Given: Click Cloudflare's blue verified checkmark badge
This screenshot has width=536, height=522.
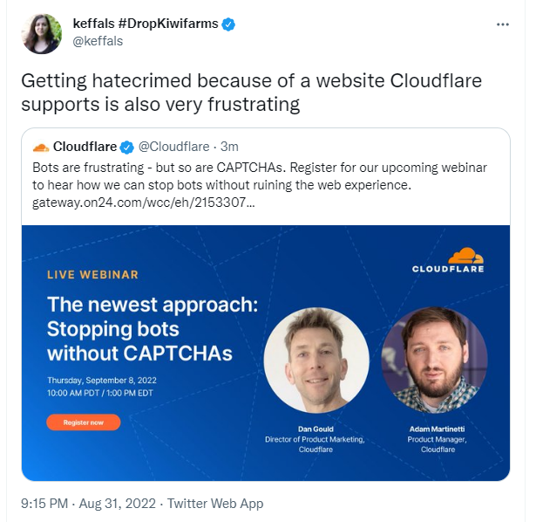Looking at the screenshot, I should (x=127, y=148).
